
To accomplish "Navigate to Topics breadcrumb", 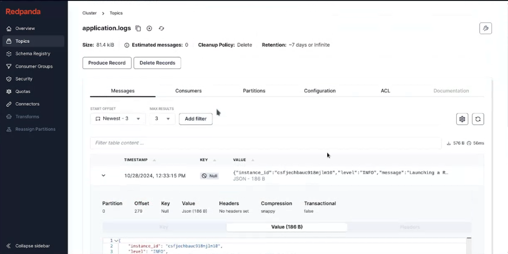I will (116, 13).
